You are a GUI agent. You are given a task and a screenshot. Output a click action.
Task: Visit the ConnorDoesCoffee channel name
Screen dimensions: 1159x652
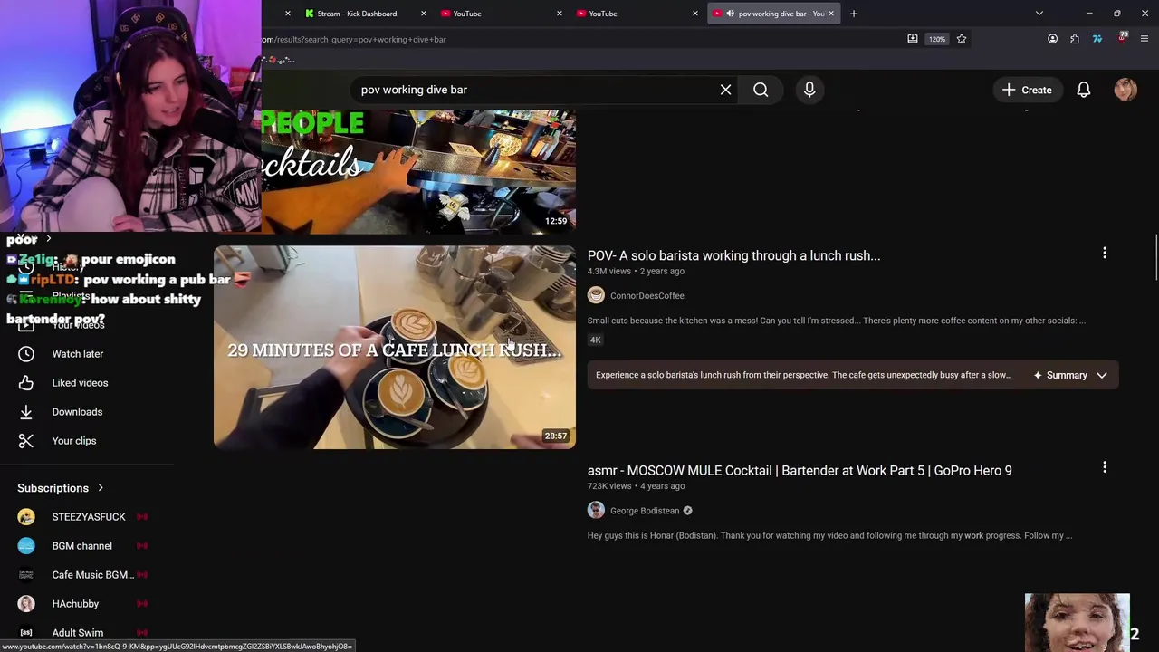tap(647, 295)
